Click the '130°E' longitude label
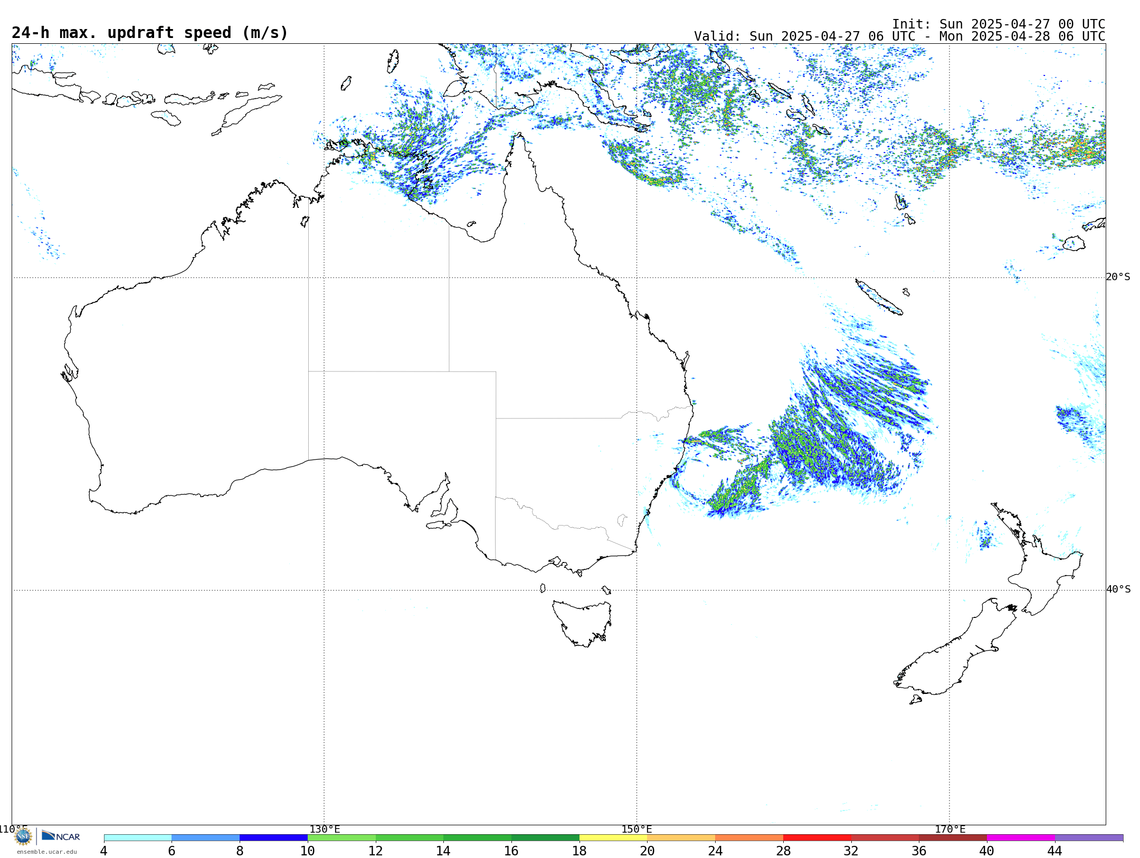1140x858 pixels. (x=325, y=830)
